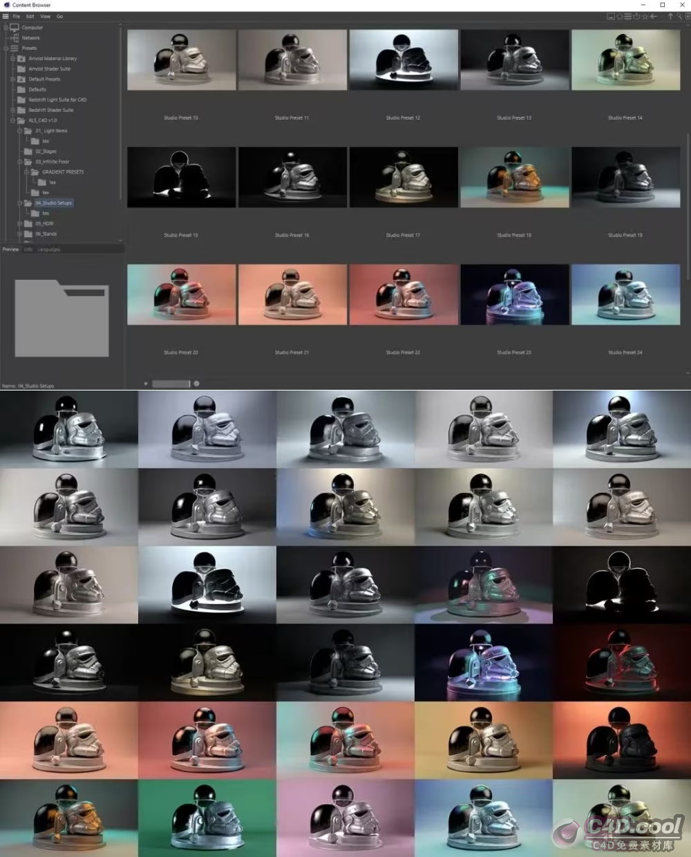Open the Edit menu
The height and width of the screenshot is (857, 691).
coord(30,16)
